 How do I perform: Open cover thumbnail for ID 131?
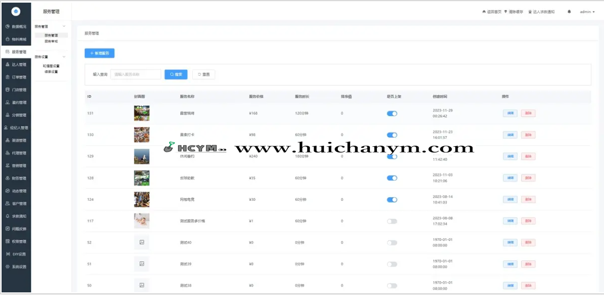pos(142,113)
